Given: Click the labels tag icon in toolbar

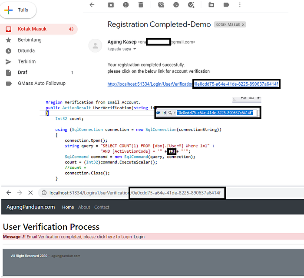Looking at the screenshot, I should coord(226,5).
